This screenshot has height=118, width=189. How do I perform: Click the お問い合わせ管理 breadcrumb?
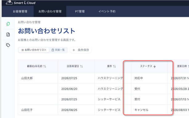pyautogui.click(x=29, y=22)
